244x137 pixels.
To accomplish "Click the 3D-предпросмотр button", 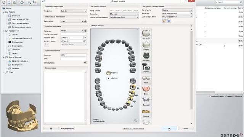I will pos(67,129).
